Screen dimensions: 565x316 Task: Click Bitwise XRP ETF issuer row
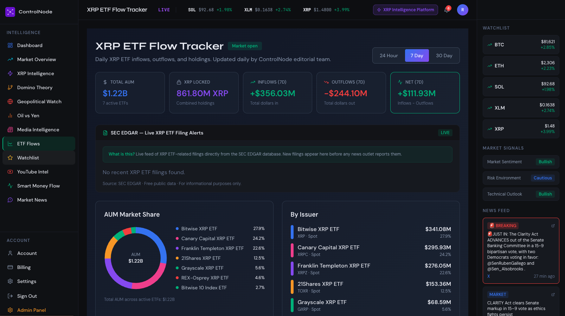(x=371, y=232)
